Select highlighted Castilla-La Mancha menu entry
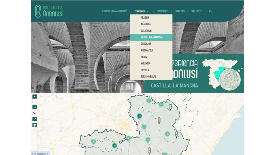This screenshot has height=155, width=275. pos(151,37)
